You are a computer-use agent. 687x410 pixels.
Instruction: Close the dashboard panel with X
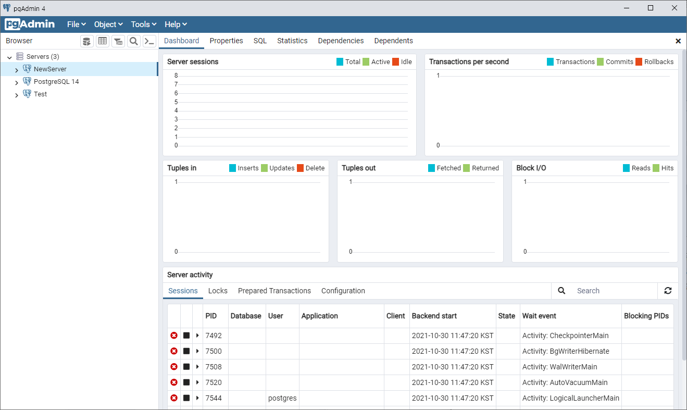click(x=678, y=41)
